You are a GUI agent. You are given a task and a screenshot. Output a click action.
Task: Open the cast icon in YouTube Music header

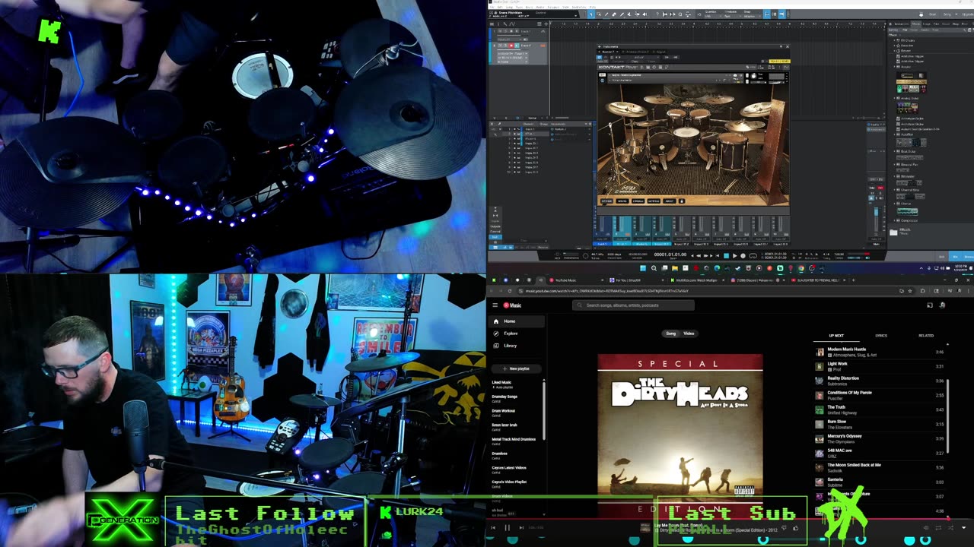point(929,305)
